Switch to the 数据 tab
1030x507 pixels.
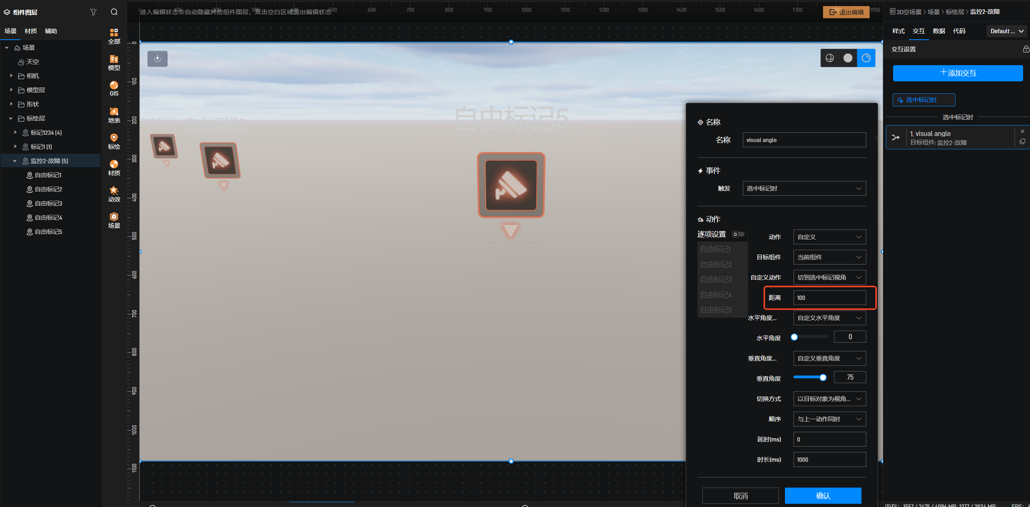[x=938, y=31]
